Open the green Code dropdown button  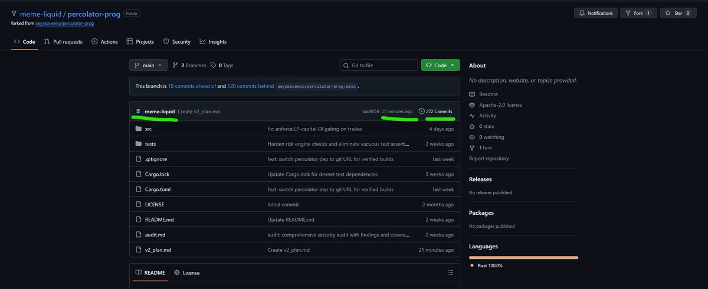click(440, 65)
